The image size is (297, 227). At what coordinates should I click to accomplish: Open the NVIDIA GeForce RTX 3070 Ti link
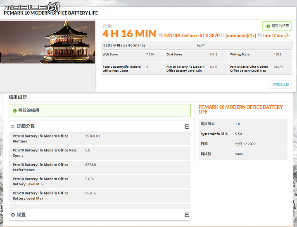coord(210,35)
